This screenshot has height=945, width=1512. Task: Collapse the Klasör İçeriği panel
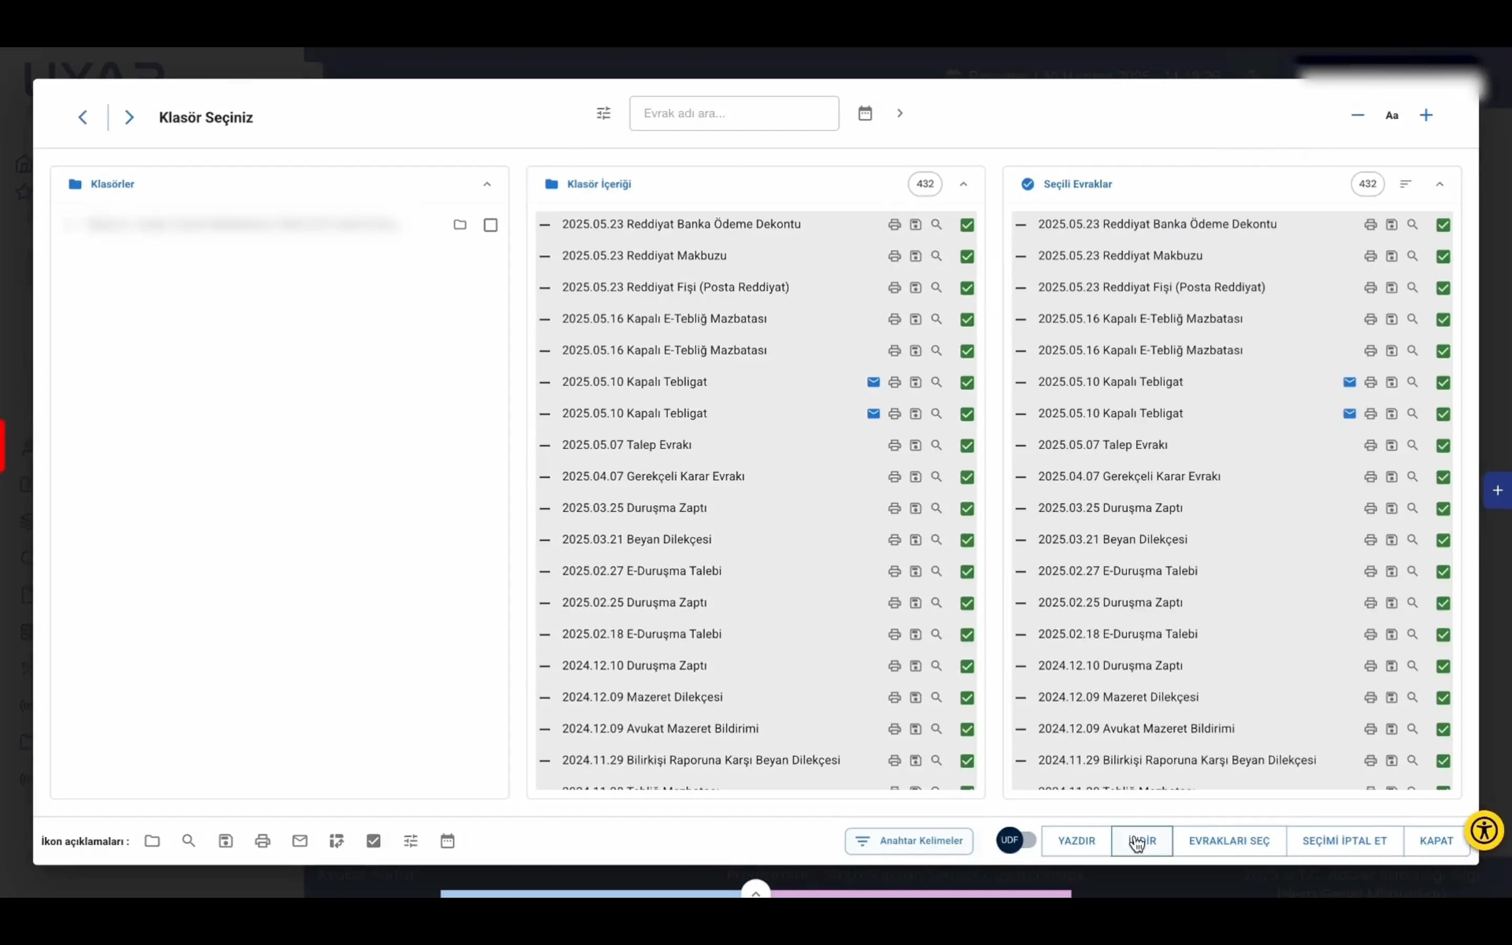click(x=963, y=184)
